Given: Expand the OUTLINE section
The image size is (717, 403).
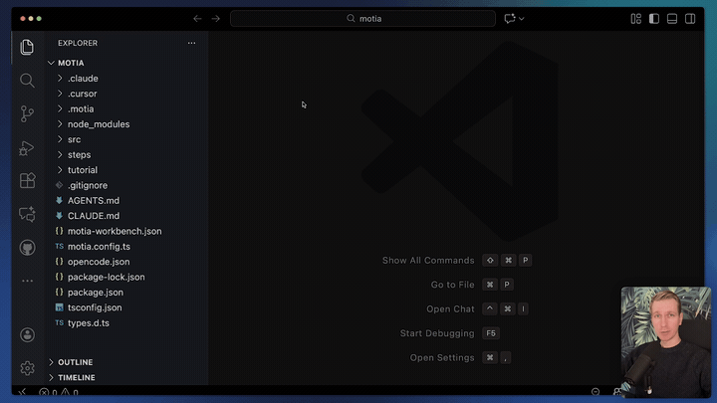Looking at the screenshot, I should tap(75, 362).
